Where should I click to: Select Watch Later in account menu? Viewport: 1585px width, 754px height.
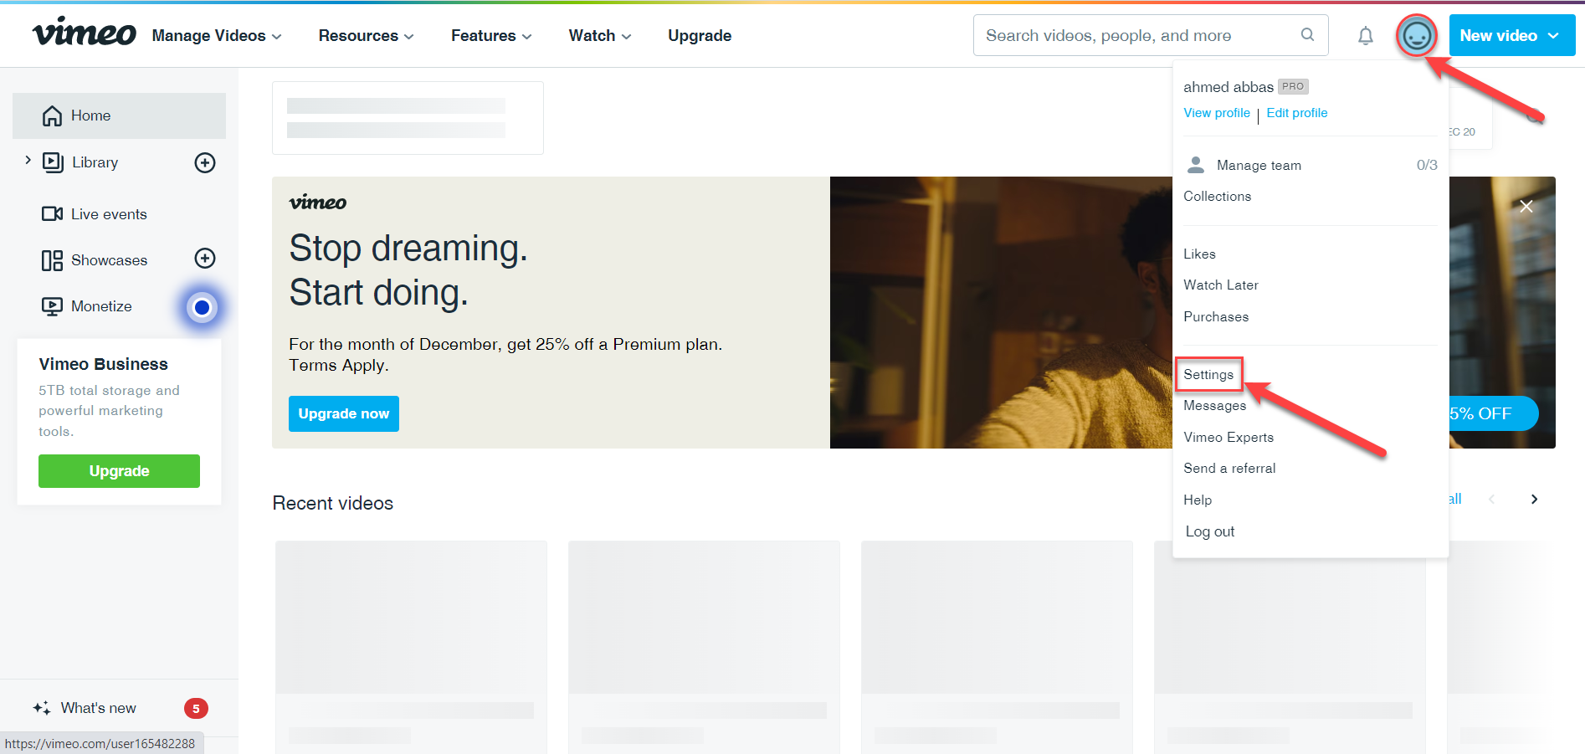pos(1220,285)
